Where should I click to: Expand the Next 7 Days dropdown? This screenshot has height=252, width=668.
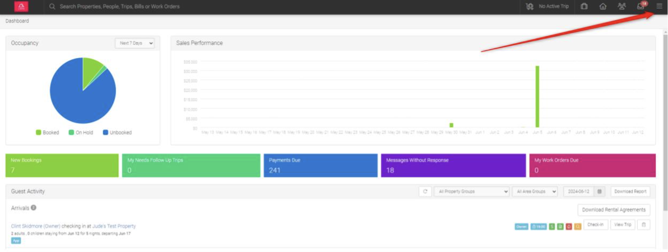tap(135, 43)
